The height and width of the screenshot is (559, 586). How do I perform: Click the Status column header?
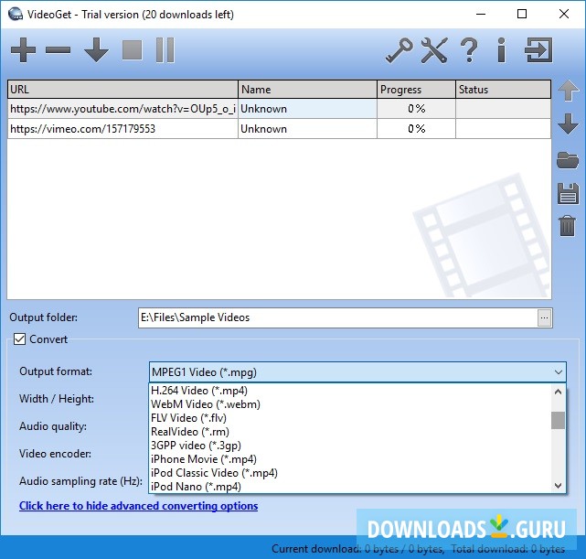(x=503, y=90)
